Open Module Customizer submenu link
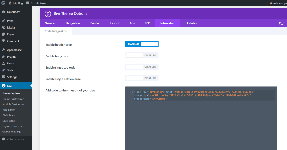The height and width of the screenshot is (150, 287). [13, 104]
